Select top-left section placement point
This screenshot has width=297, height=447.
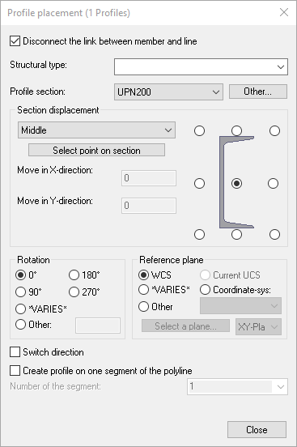point(199,131)
